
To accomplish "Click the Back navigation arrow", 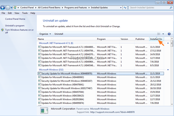I will point(3,8).
